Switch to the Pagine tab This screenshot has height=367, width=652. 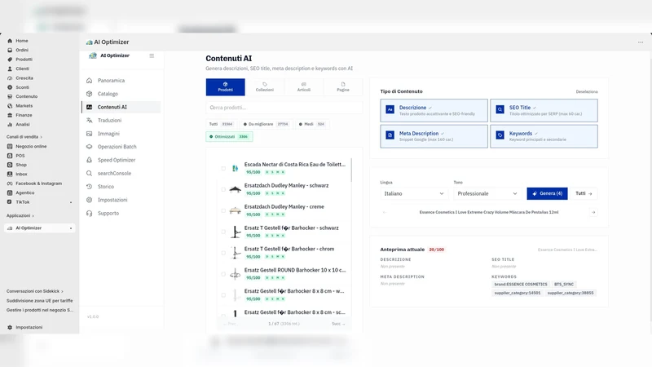342,87
